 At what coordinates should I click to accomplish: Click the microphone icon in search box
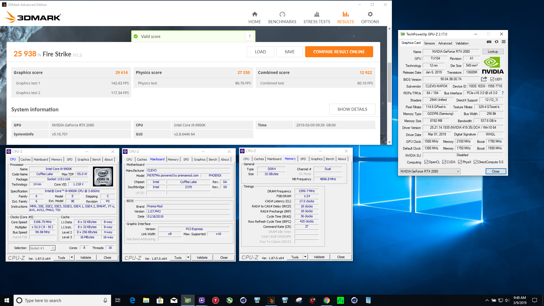pyautogui.click(x=105, y=300)
